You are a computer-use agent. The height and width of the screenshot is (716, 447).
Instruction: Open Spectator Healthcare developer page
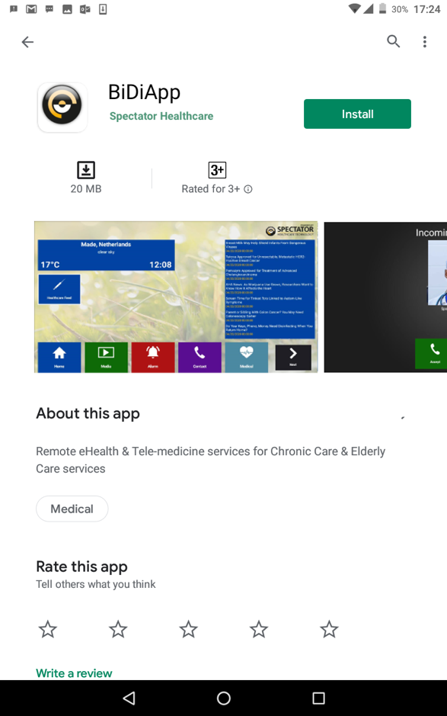coord(161,116)
